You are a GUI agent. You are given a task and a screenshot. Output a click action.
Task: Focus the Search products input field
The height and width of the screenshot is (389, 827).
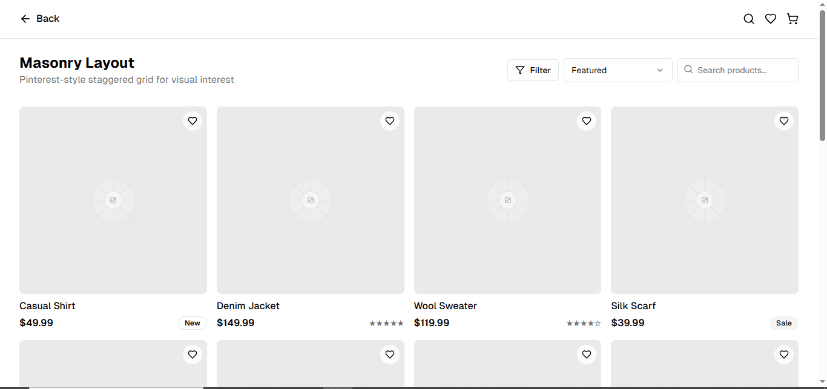pyautogui.click(x=737, y=70)
